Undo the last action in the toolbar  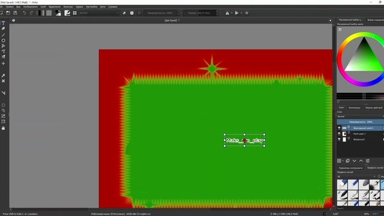coord(24,13)
